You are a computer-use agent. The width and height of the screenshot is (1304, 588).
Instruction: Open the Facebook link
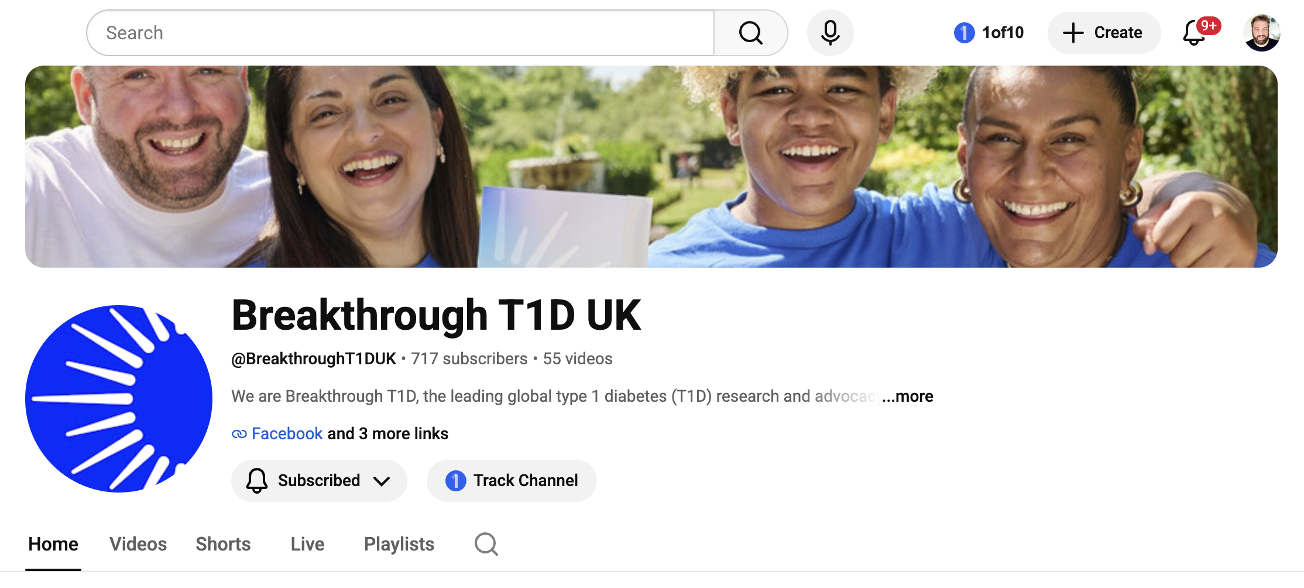point(287,433)
